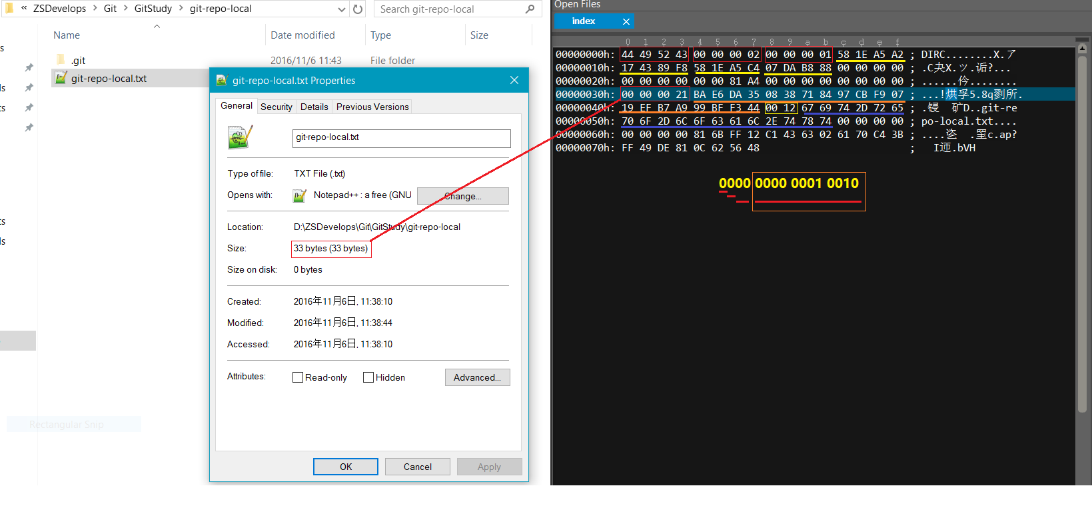Toggle the Hidden attribute checkbox
1092x514 pixels.
coord(368,377)
